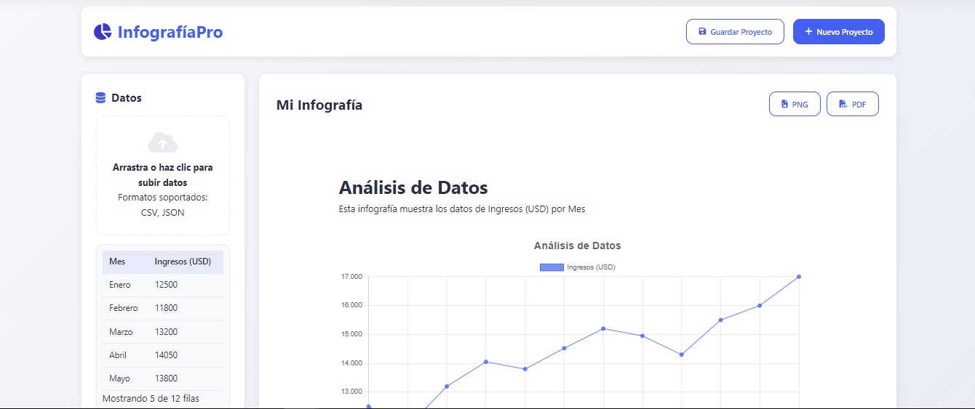Screen dimensions: 975x409
Task: Export the infographic as PNG
Action: (x=795, y=105)
